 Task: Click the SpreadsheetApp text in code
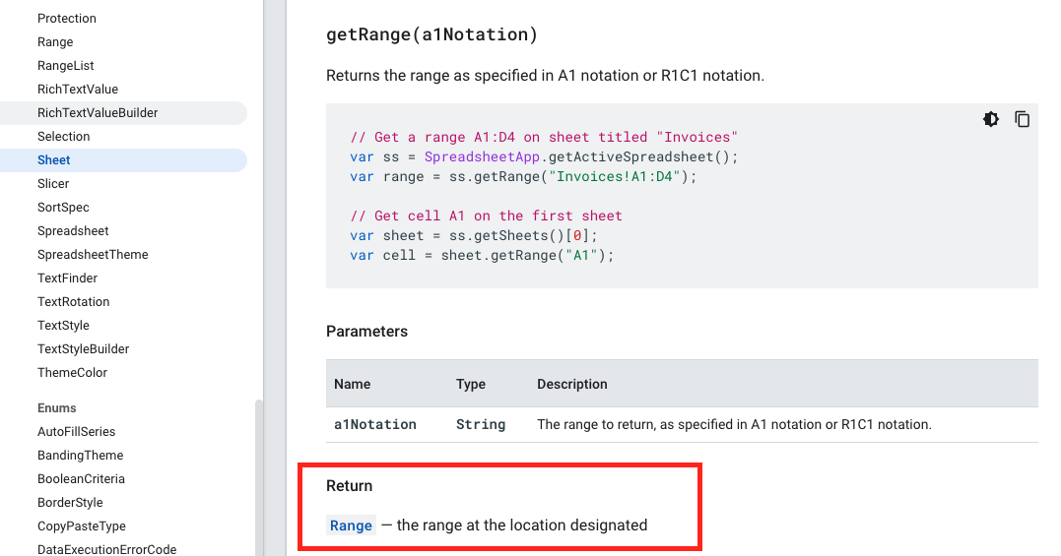pyautogui.click(x=482, y=156)
